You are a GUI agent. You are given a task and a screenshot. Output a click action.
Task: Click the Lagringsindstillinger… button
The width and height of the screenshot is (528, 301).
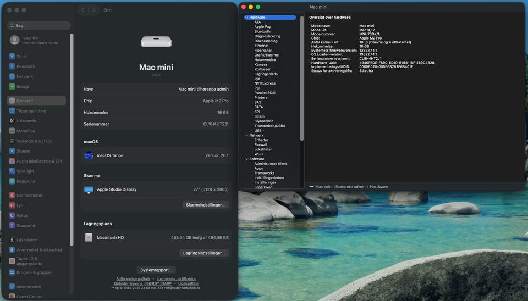pyautogui.click(x=204, y=253)
